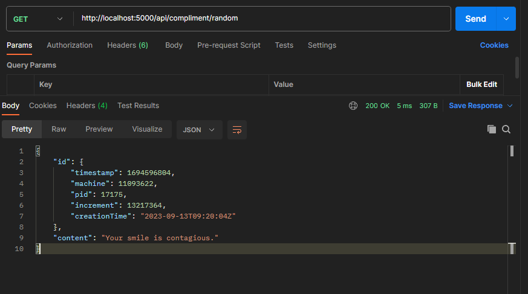Click the 5 ms response time
This screenshot has height=294, width=528.
pos(404,106)
